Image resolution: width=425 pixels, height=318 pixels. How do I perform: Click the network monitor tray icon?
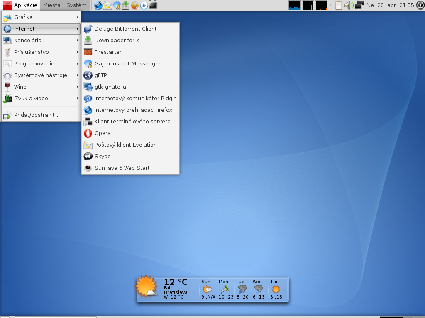click(359, 5)
